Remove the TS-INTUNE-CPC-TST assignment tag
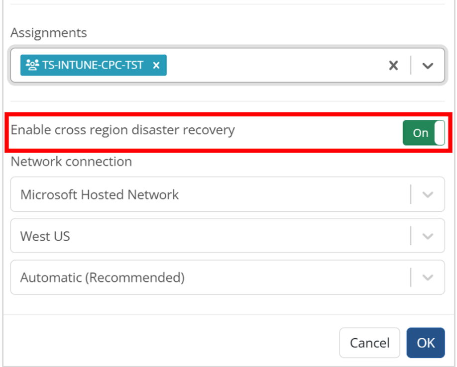 156,65
